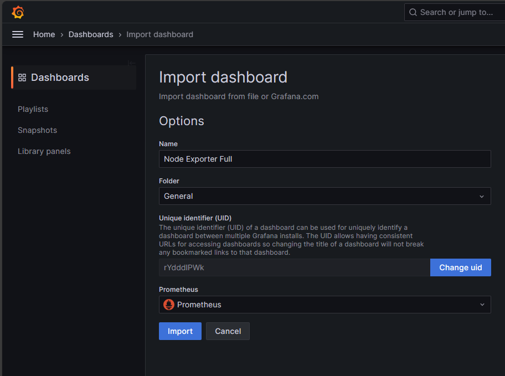Focus the Search or jump to box
This screenshot has width=505, height=376.
[x=456, y=12]
